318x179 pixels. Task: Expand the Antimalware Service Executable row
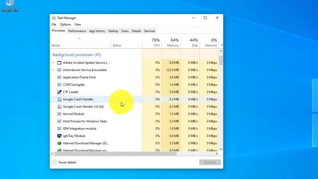point(53,70)
